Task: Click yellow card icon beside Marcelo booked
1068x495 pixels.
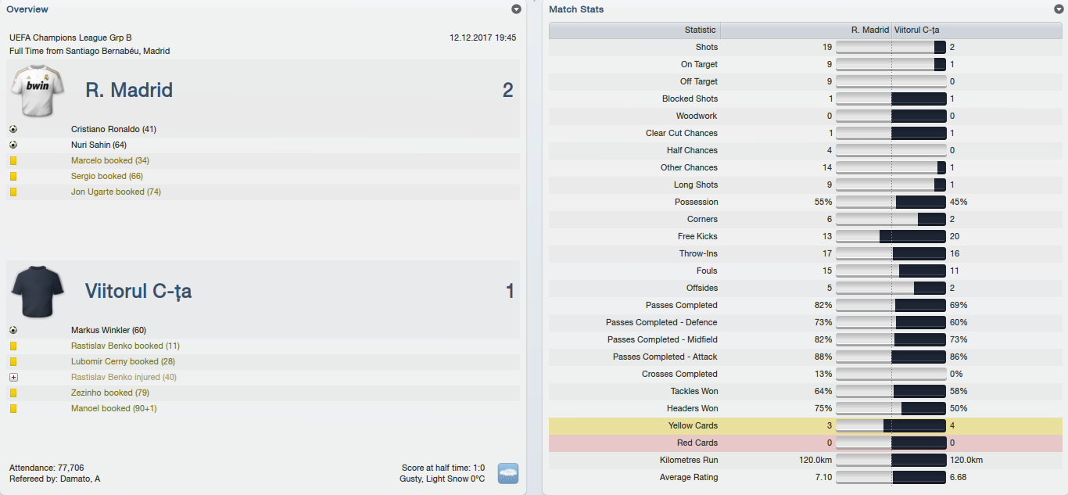Action: [x=13, y=160]
